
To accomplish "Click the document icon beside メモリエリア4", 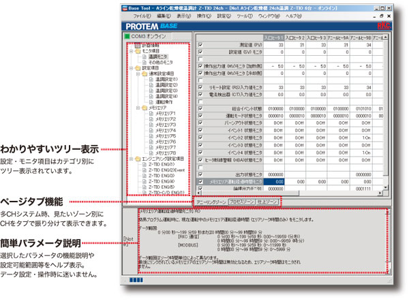I will click(x=151, y=130).
